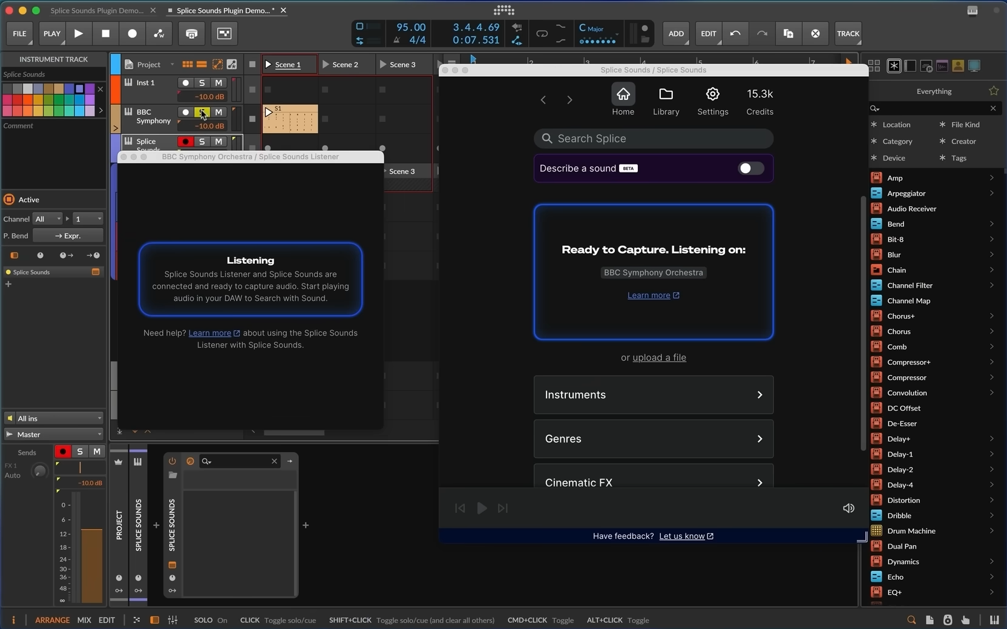Open the ADD menu

click(x=676, y=33)
